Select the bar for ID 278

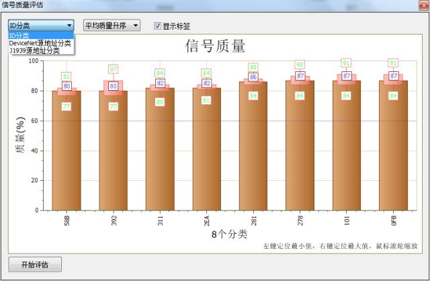click(300, 145)
